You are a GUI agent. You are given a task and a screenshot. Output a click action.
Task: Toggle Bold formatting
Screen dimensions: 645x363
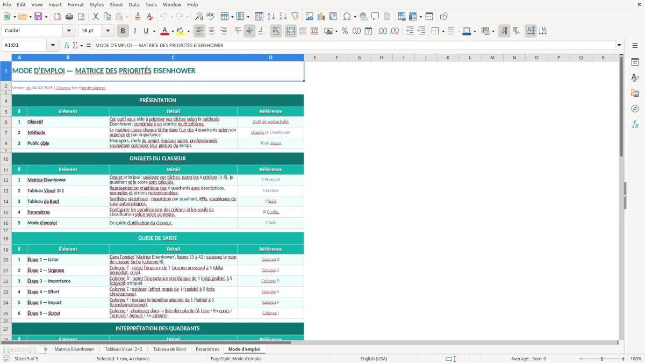click(123, 31)
